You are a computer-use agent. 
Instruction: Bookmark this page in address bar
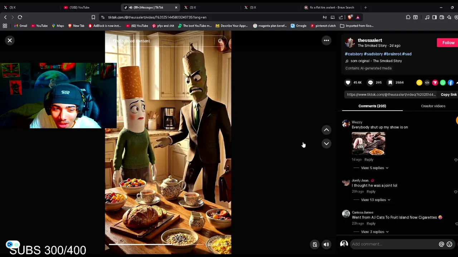click(93, 17)
